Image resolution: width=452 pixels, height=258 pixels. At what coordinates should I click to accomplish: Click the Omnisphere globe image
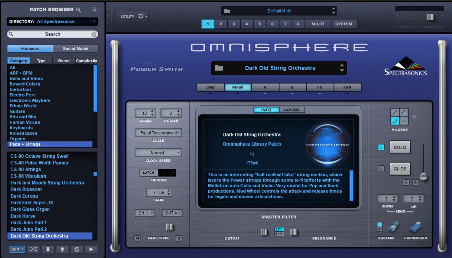coord(328,145)
